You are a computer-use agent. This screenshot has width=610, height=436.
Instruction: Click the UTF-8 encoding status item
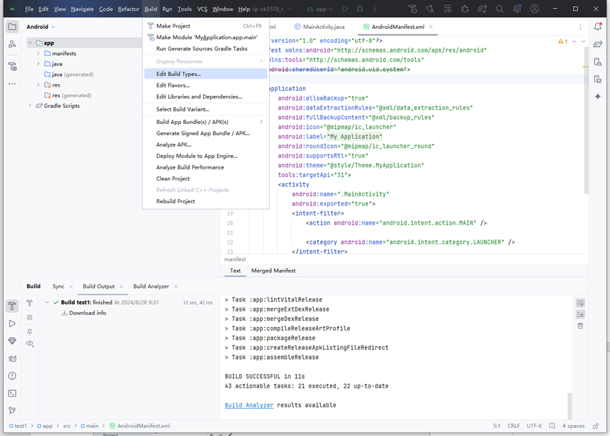point(534,426)
